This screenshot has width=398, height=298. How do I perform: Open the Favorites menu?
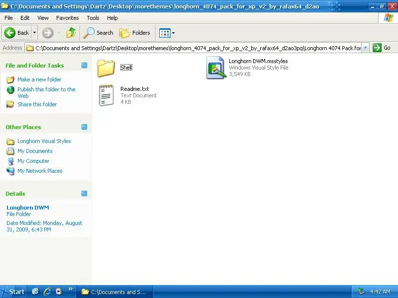tap(68, 18)
